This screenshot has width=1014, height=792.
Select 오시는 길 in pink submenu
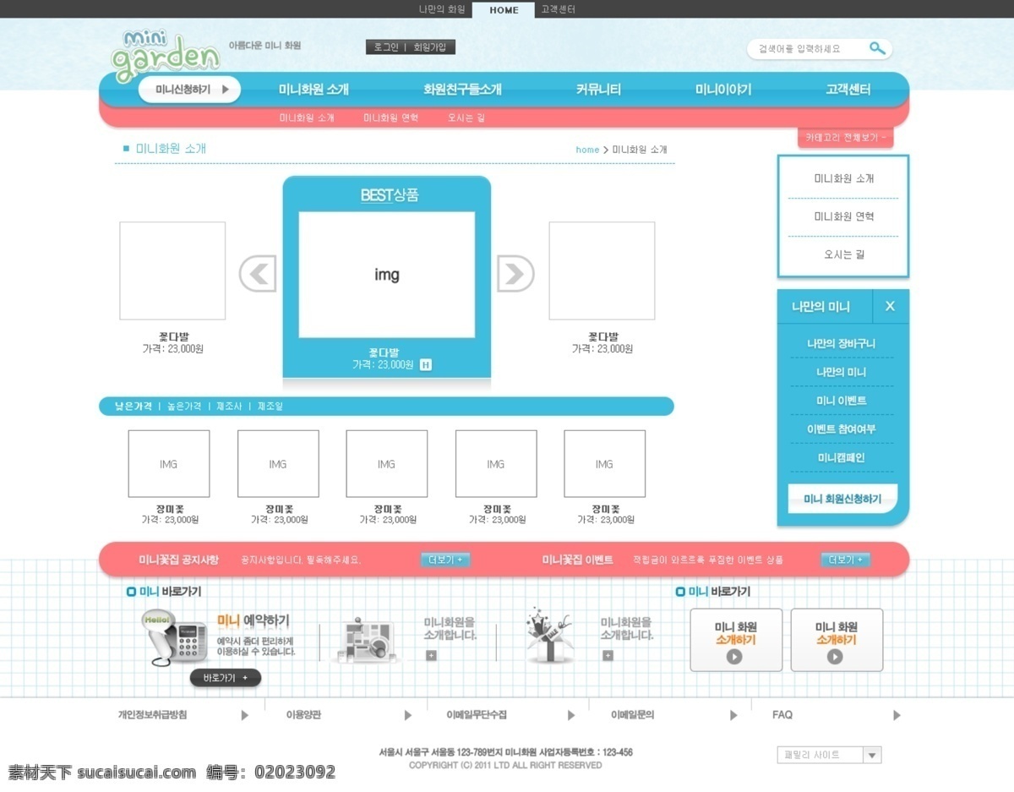pos(466,118)
